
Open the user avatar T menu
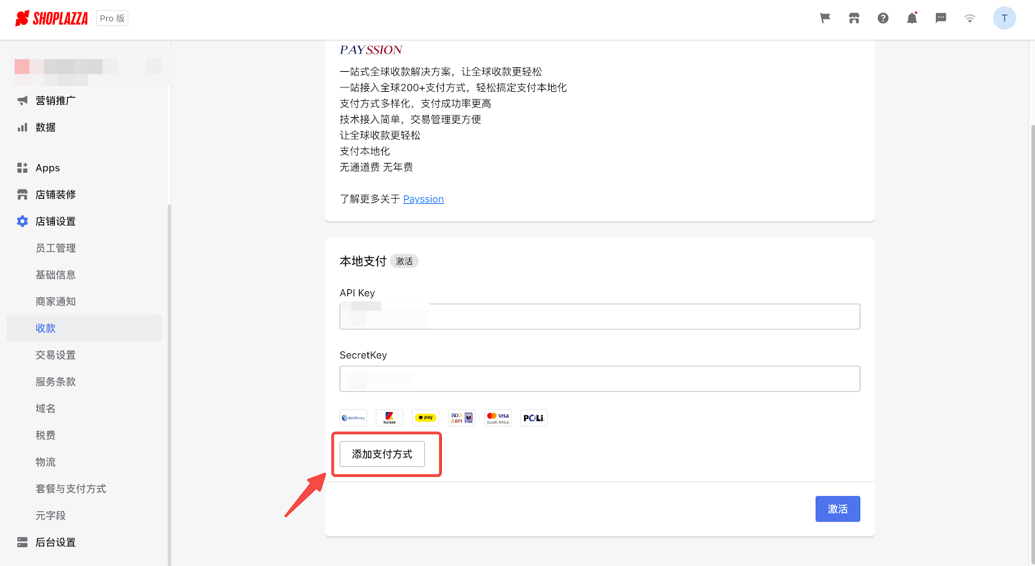(1004, 18)
